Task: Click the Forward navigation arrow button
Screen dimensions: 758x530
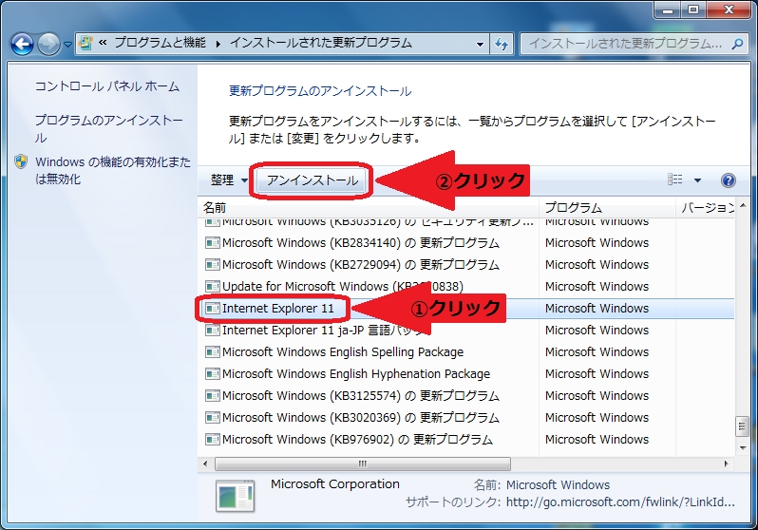Action: [48, 45]
